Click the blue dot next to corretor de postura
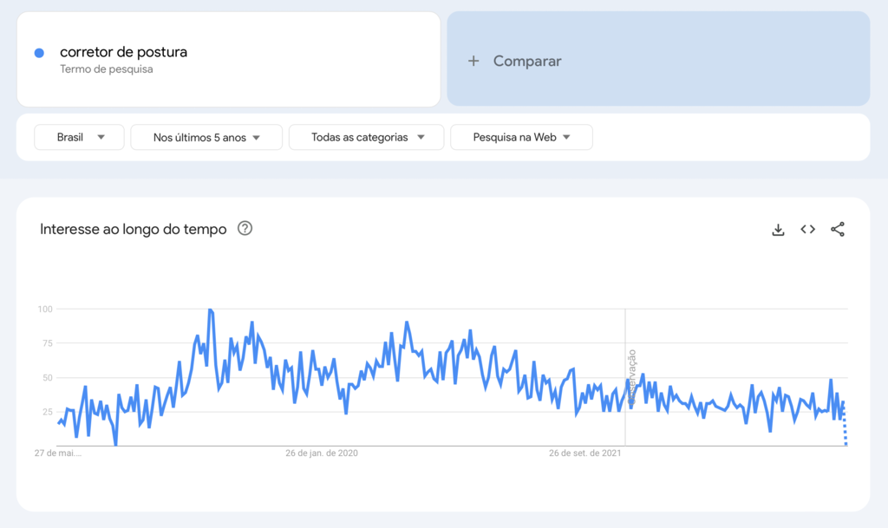The image size is (888, 528). point(38,52)
